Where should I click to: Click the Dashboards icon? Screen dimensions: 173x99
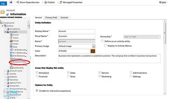tap(11, 68)
